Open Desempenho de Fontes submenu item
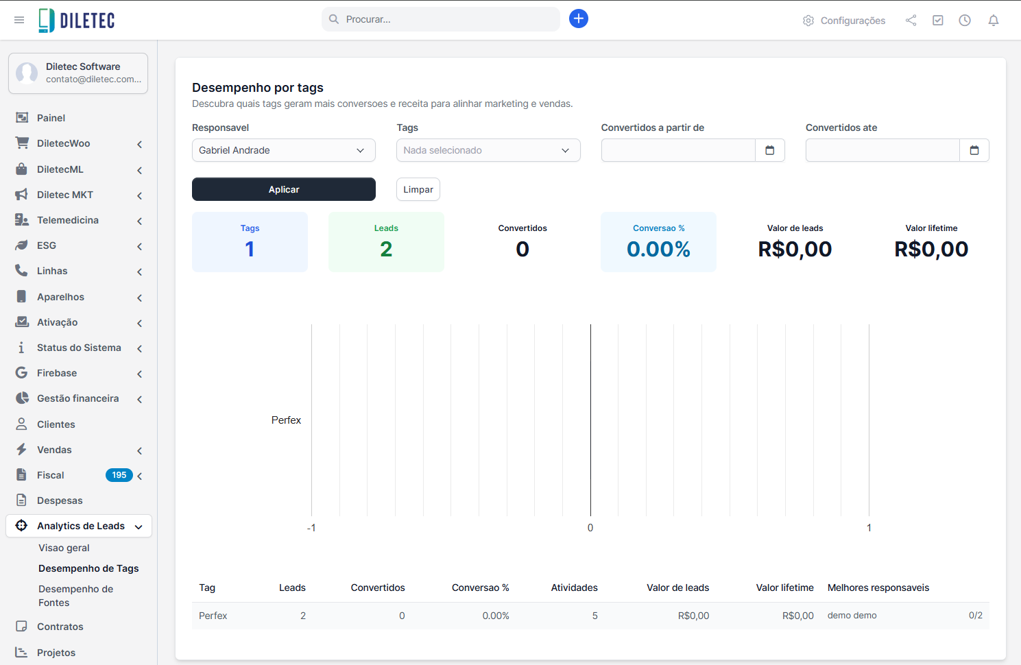 pyautogui.click(x=75, y=596)
